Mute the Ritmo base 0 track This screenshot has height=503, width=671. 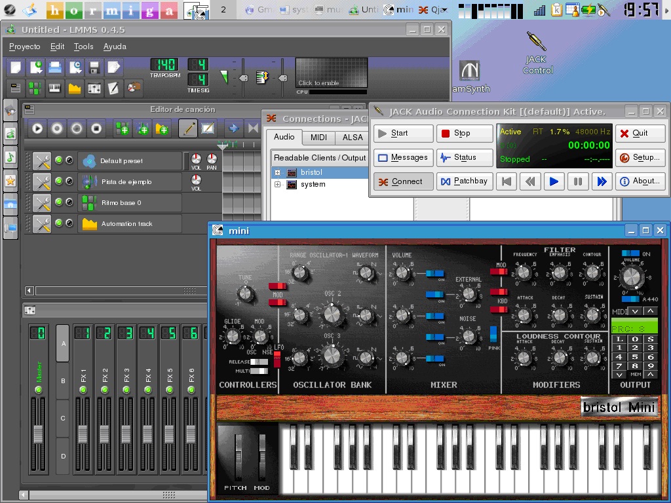[58, 202]
